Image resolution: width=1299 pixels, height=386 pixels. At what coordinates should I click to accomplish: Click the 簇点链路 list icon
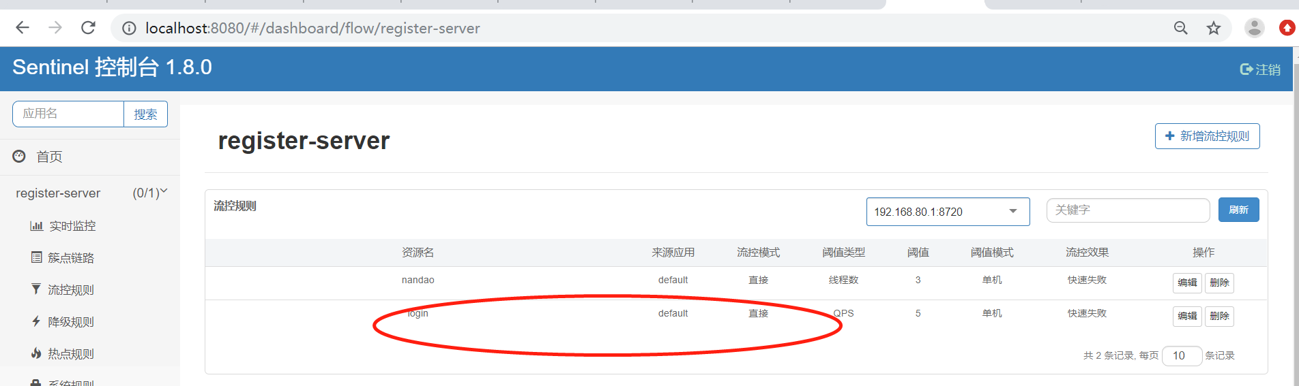[x=36, y=257]
